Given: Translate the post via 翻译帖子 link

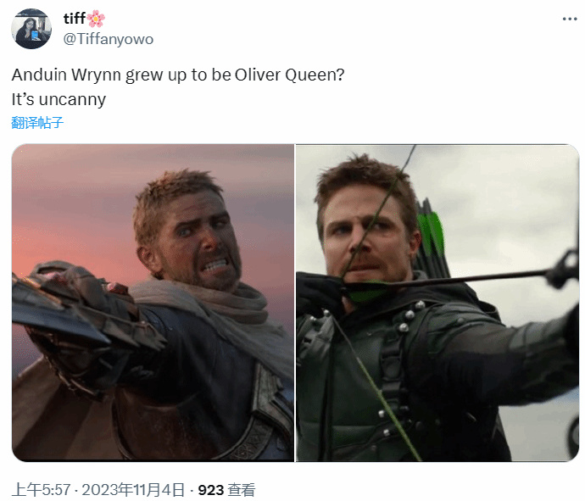Looking at the screenshot, I should coord(37,122).
